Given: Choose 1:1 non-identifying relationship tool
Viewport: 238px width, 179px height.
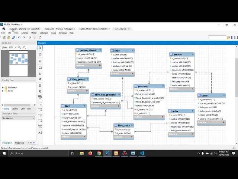Looking at the screenshot, I should coord(40,104).
